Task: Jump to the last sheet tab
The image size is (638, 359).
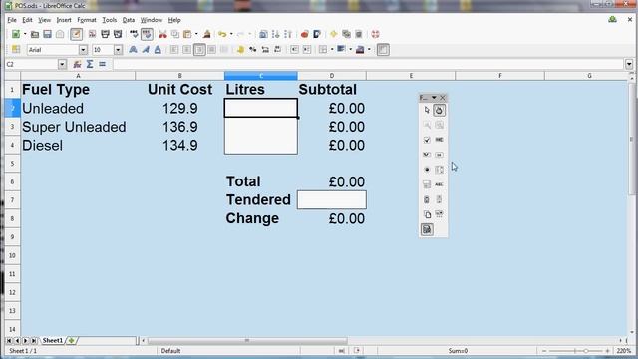Action: tap(34, 341)
